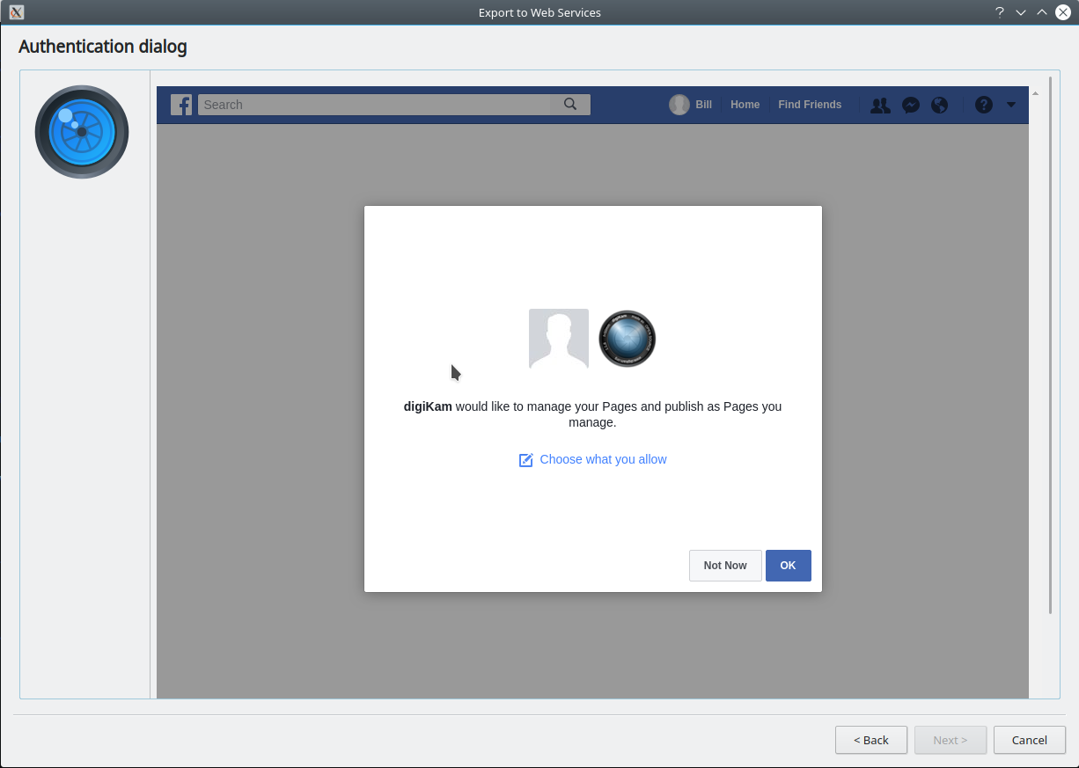Click into the Facebook search field
1079x768 pixels.
click(x=374, y=105)
